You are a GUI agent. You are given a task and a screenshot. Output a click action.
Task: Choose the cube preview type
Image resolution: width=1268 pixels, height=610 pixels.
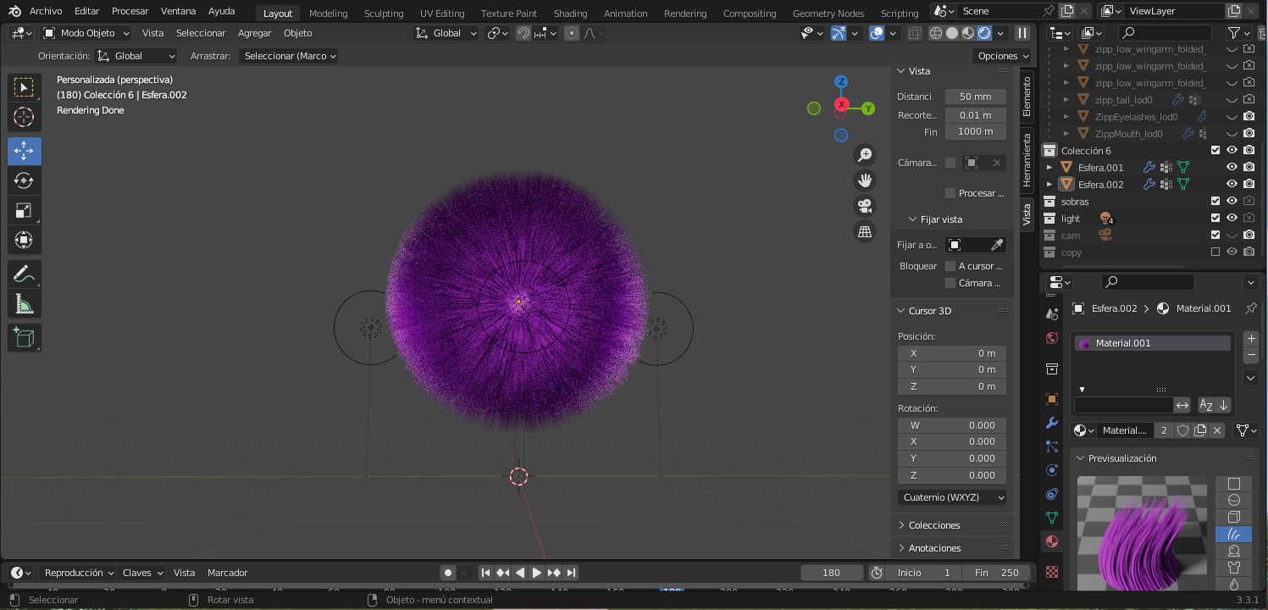coord(1234,518)
